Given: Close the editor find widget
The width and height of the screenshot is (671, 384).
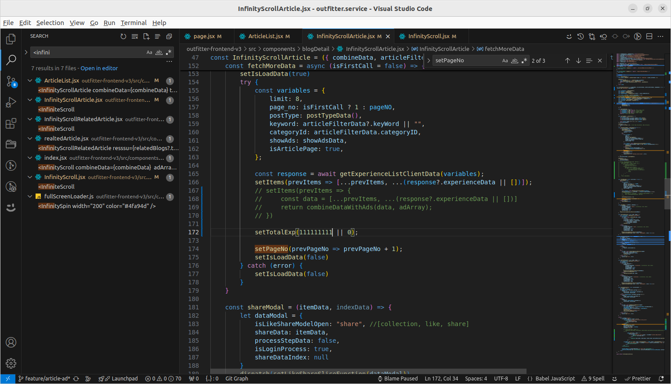Looking at the screenshot, I should 600,61.
